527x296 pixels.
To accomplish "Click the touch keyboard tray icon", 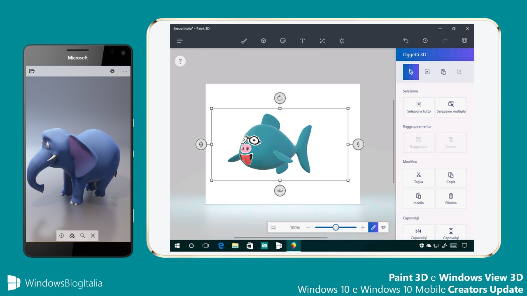I will tap(454, 246).
